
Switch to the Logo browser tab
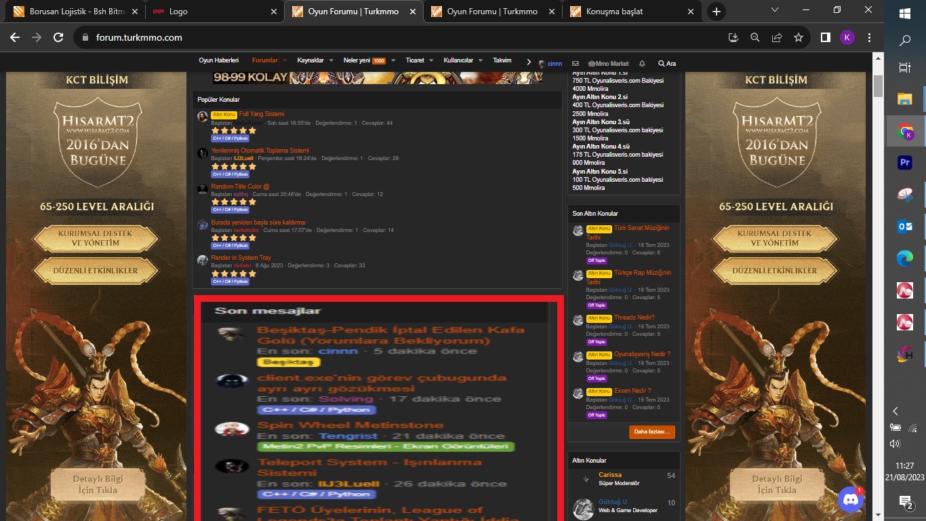[216, 12]
